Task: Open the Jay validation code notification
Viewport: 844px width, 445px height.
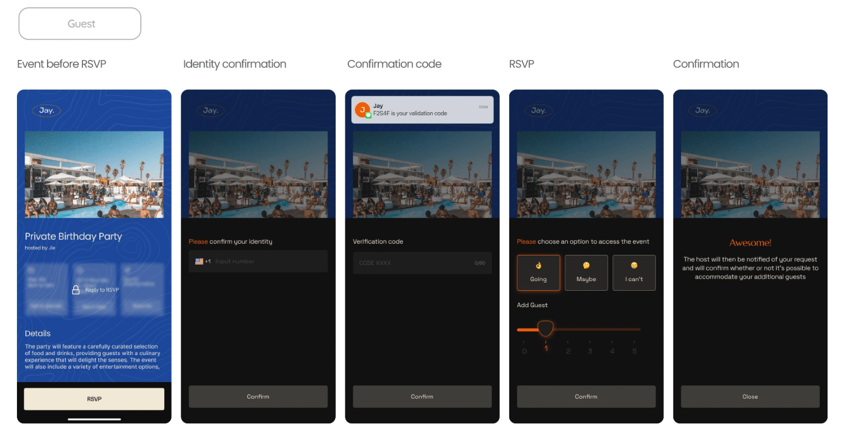Action: point(422,110)
